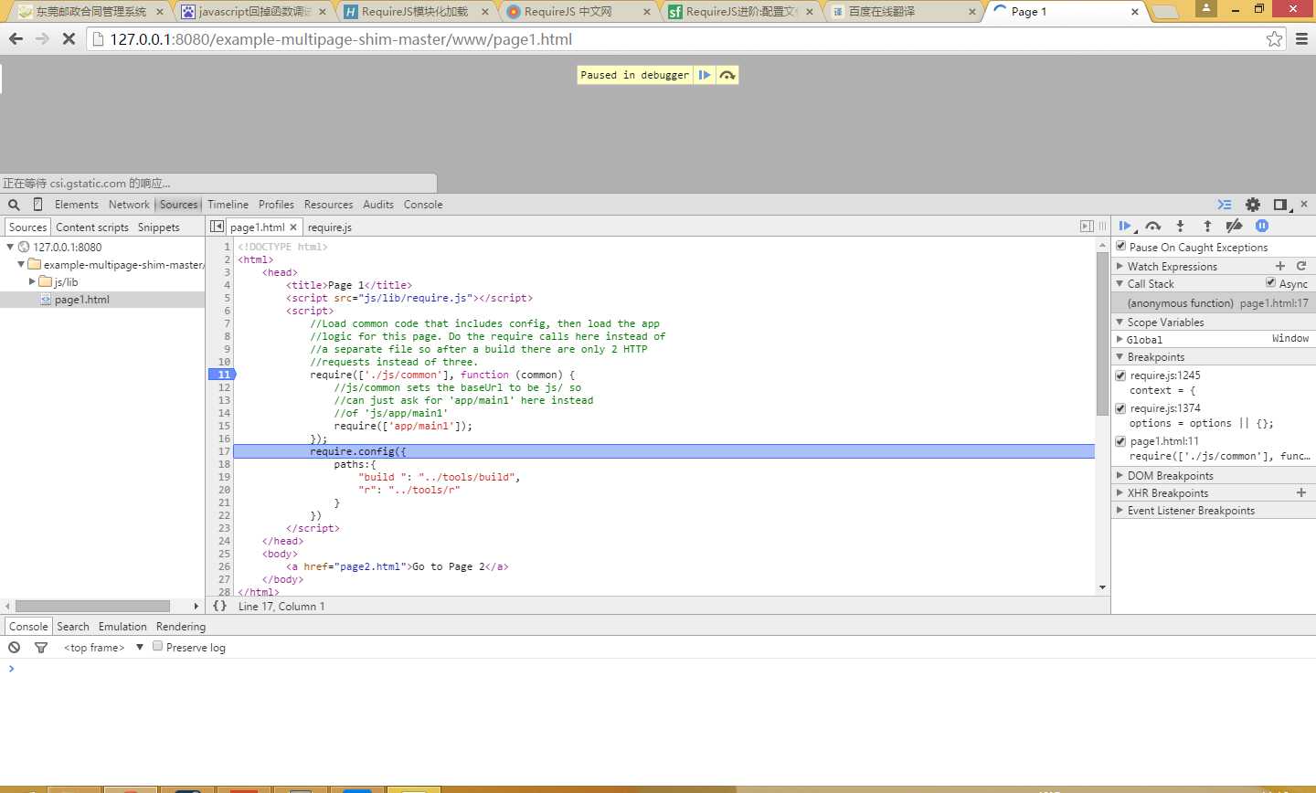
Task: Collapse the 127.0.0.1:8080 tree node
Action: 10,247
